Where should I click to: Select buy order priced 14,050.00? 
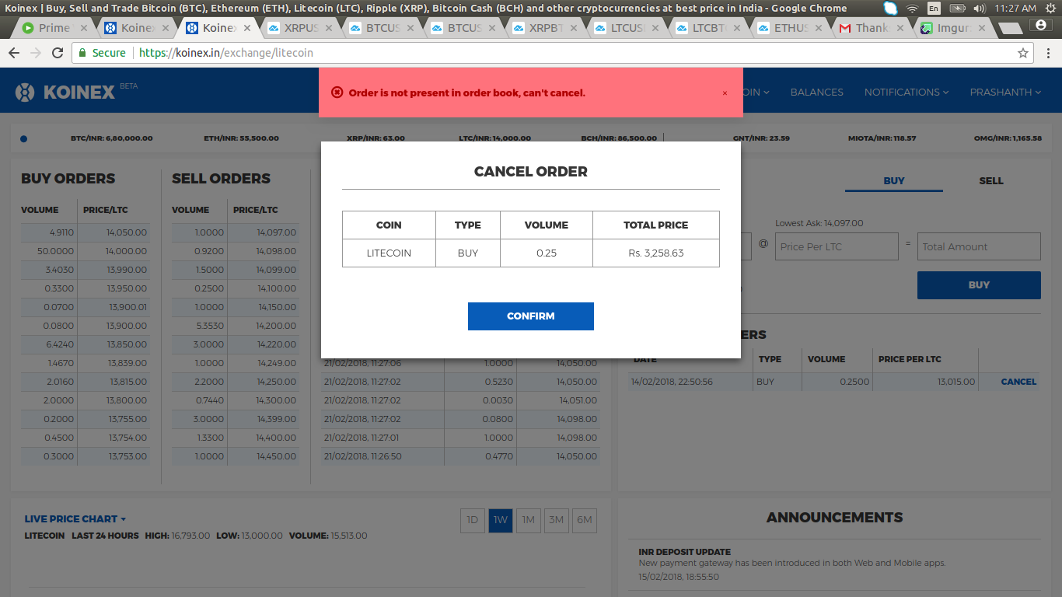86,232
